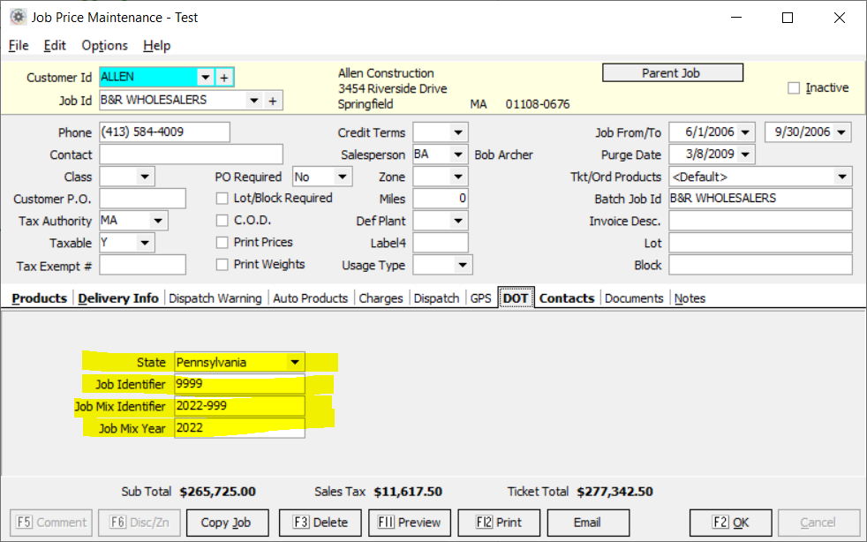Click the F11 Preview button

pos(411,523)
